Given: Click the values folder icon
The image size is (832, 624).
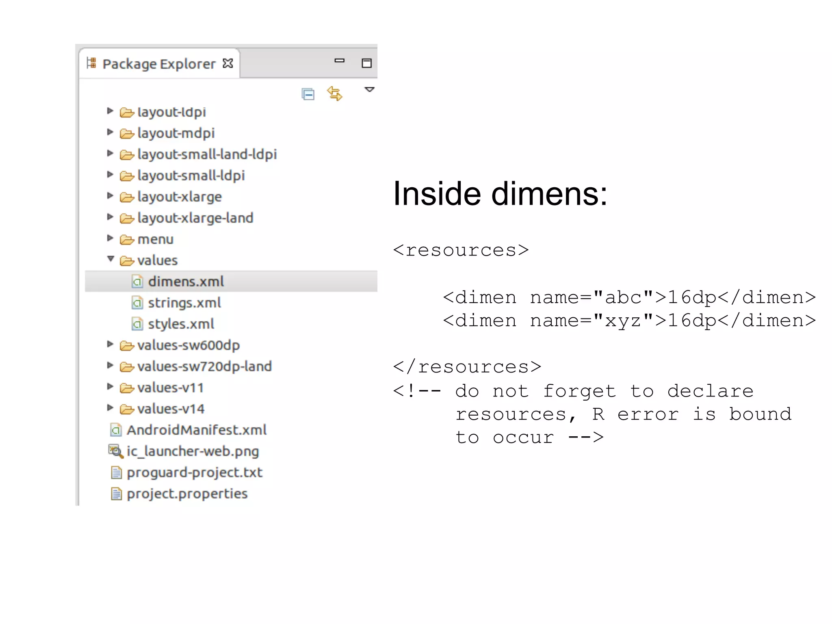Looking at the screenshot, I should [127, 261].
